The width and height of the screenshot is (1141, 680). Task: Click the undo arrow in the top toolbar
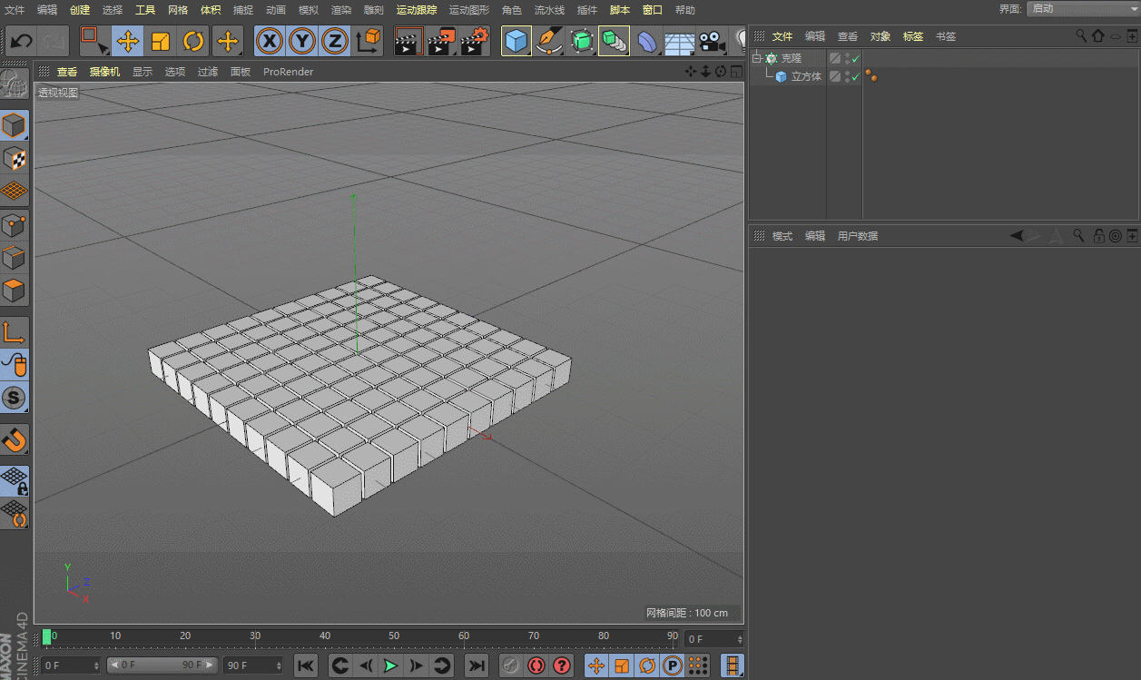click(21, 41)
